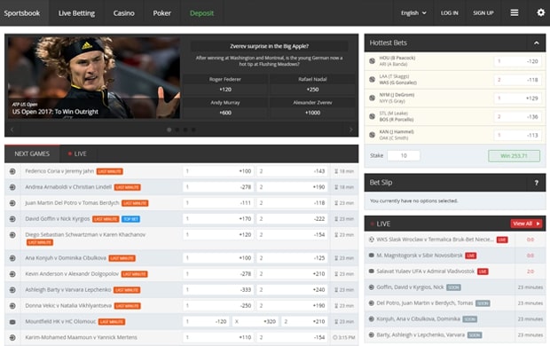Click hockey icon beside Mountfield HK v HC Olomouc
Image resolution: width=550 pixels, height=346 pixels.
tap(12, 322)
